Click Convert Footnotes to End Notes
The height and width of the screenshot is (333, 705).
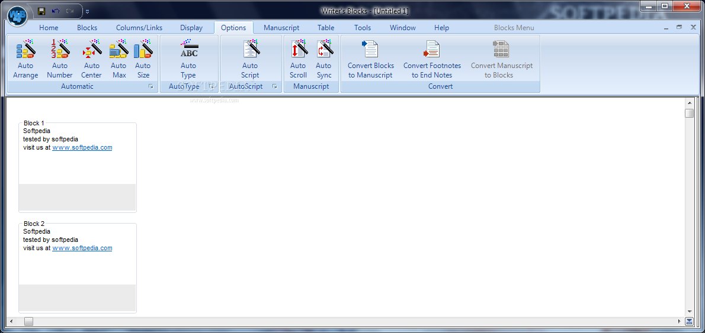point(432,60)
